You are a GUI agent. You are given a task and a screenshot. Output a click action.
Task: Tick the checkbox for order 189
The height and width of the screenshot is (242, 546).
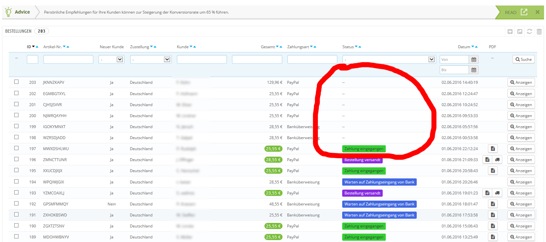(17, 236)
